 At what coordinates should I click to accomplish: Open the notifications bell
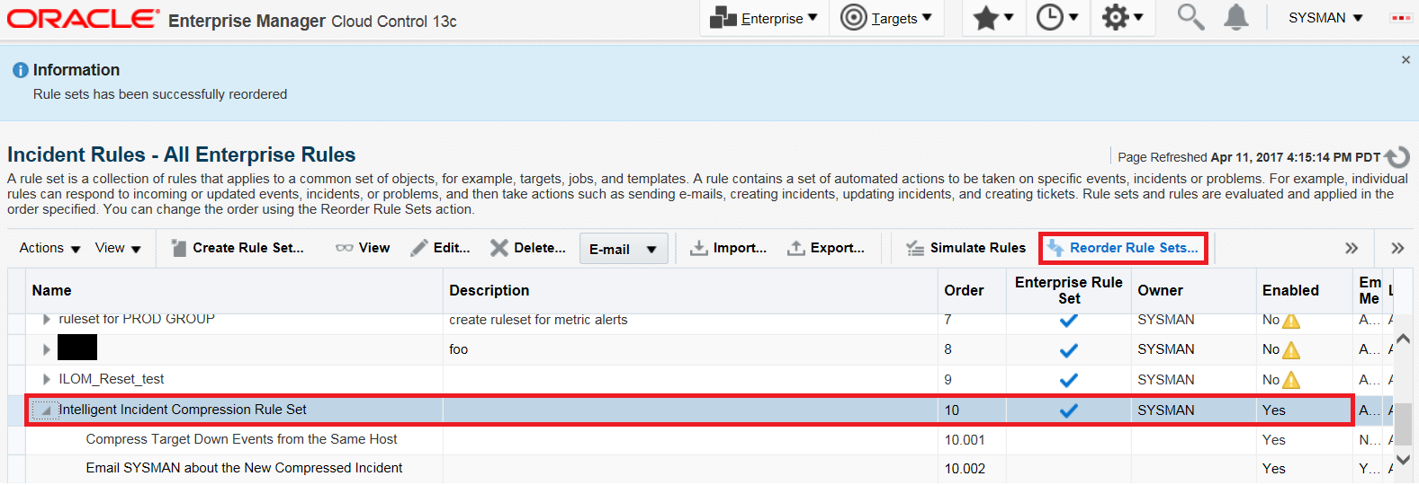coord(1236,17)
